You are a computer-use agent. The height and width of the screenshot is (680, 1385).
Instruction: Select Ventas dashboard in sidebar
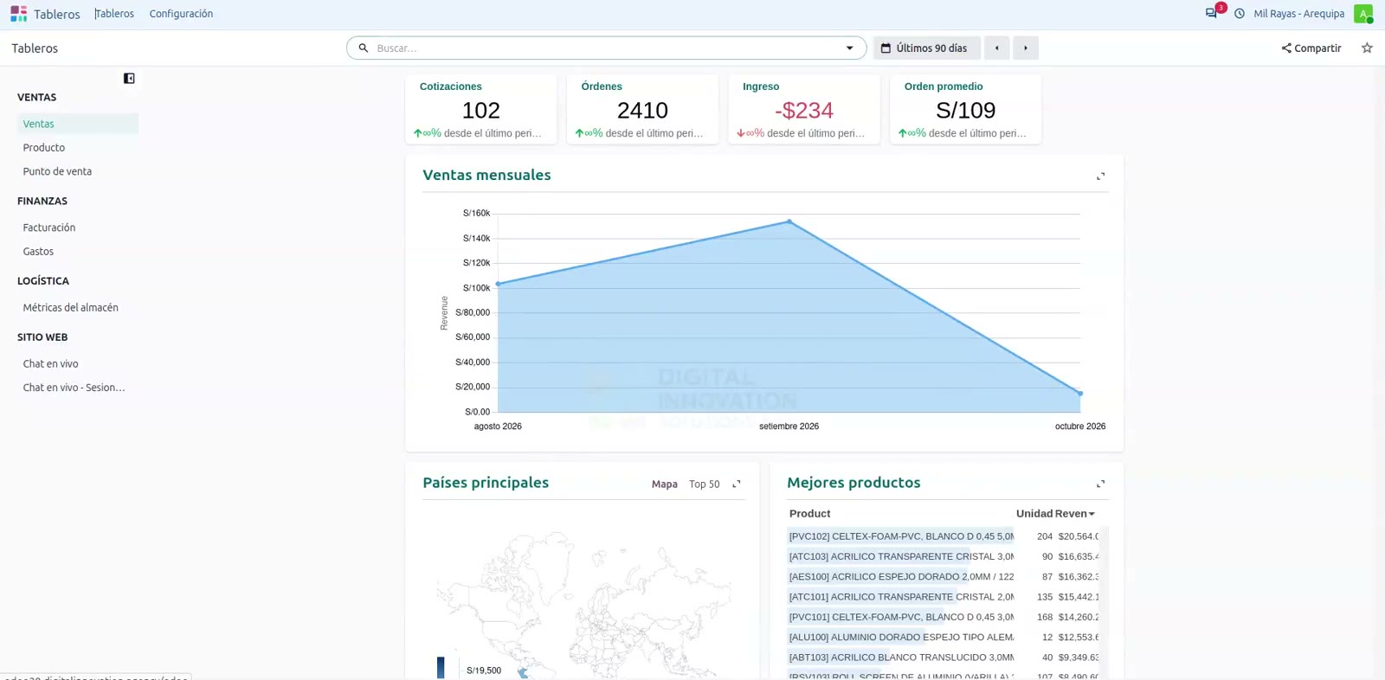pos(78,124)
